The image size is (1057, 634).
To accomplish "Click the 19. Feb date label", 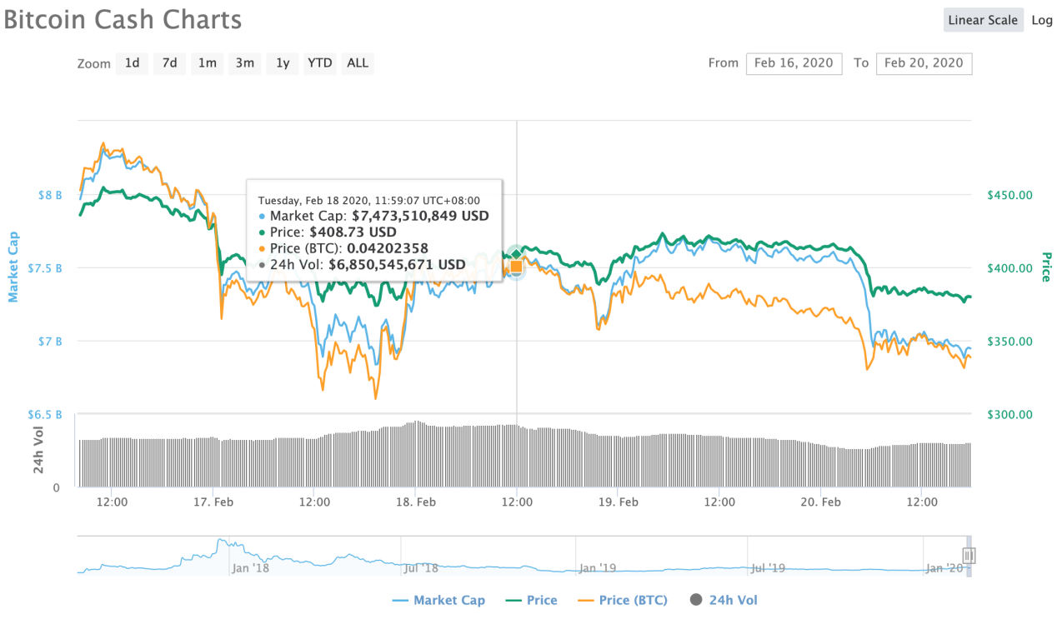I will click(618, 502).
